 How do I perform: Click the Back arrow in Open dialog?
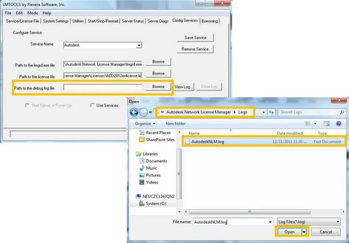[x=134, y=112]
